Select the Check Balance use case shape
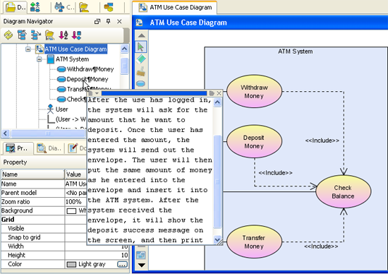 [344, 191]
